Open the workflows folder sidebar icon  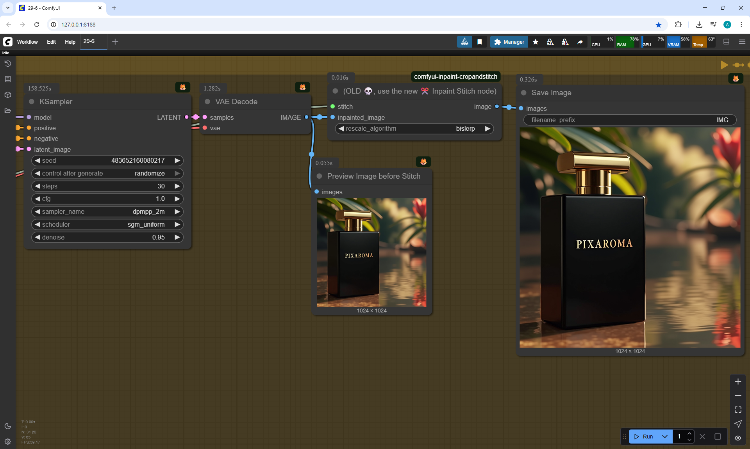(x=8, y=110)
